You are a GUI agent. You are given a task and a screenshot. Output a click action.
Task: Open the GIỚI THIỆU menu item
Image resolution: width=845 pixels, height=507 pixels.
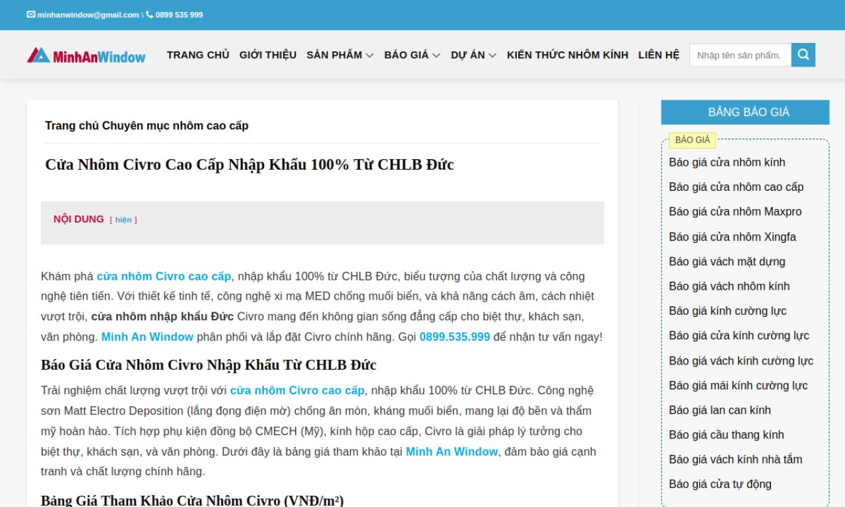coord(267,55)
